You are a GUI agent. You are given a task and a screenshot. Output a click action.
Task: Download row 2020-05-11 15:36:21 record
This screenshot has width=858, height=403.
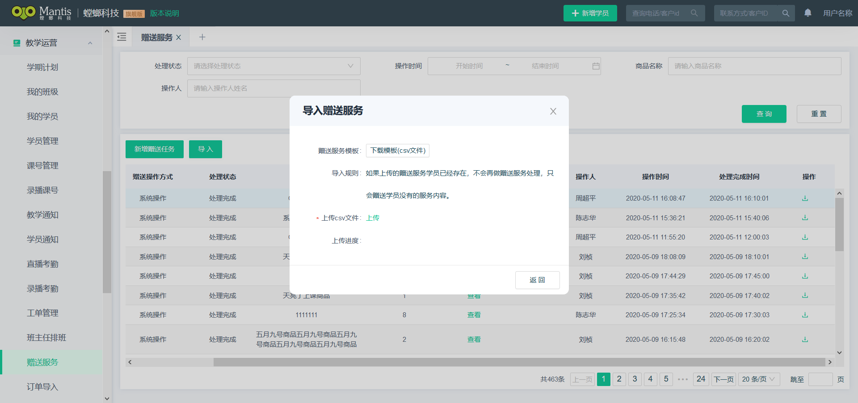[x=805, y=218]
